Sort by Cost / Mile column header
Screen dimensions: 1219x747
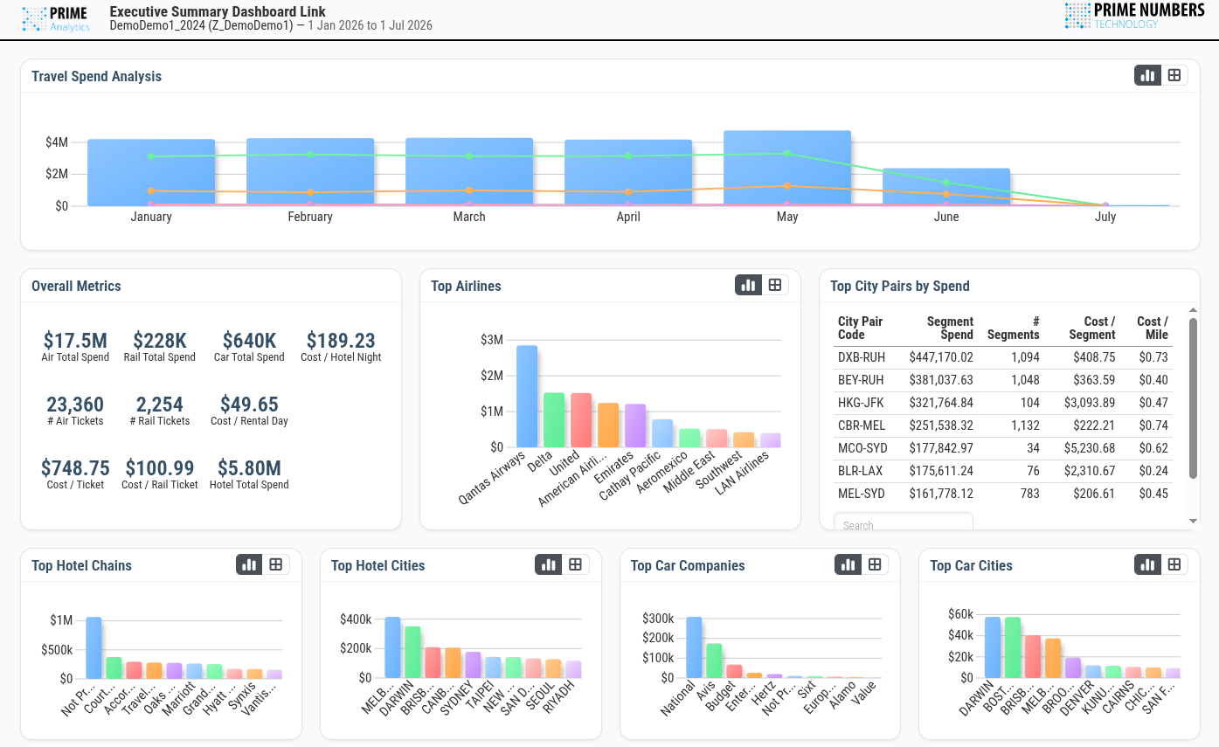click(x=1153, y=328)
